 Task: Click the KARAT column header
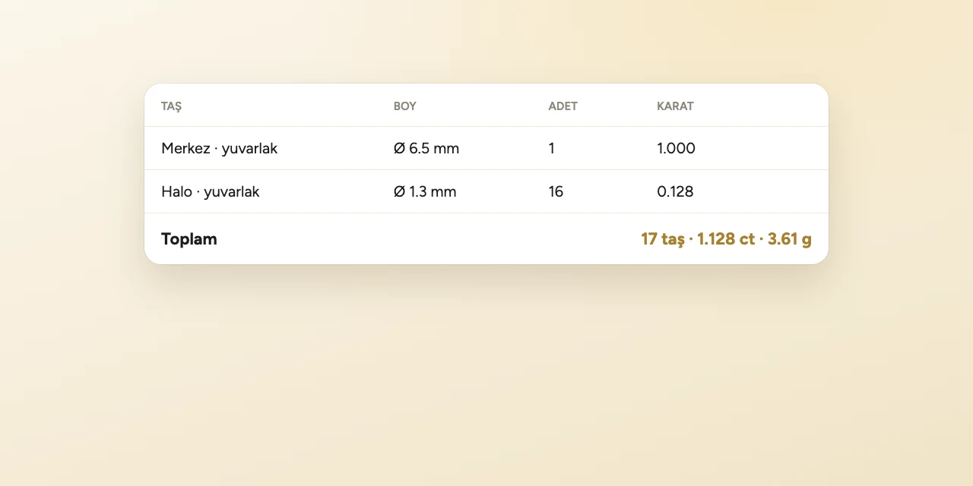(x=675, y=106)
